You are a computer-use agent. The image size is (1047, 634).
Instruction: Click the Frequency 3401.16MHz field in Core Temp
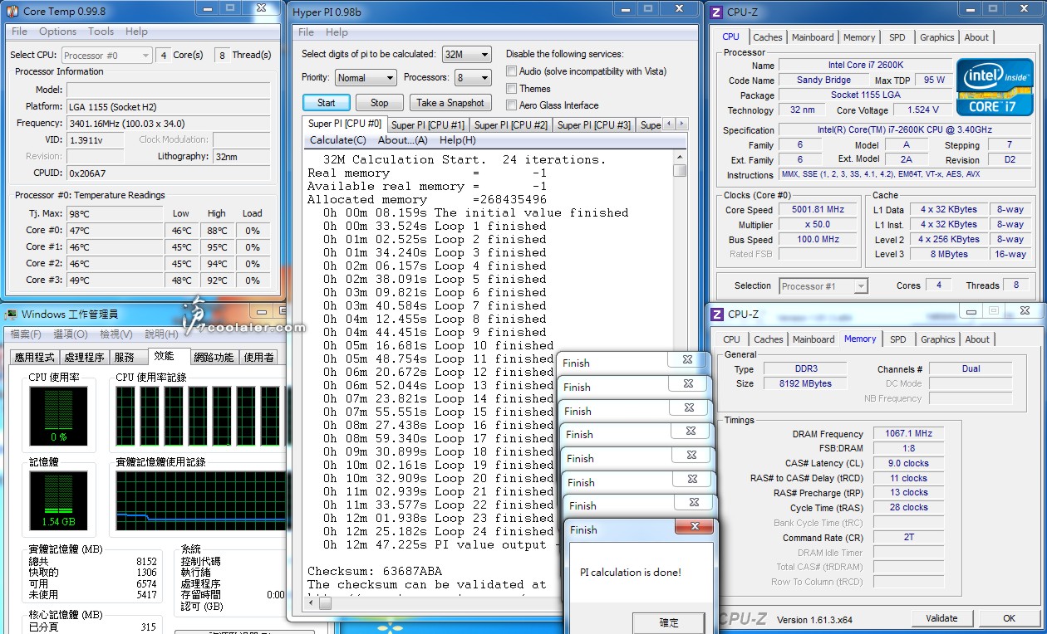[x=169, y=123]
